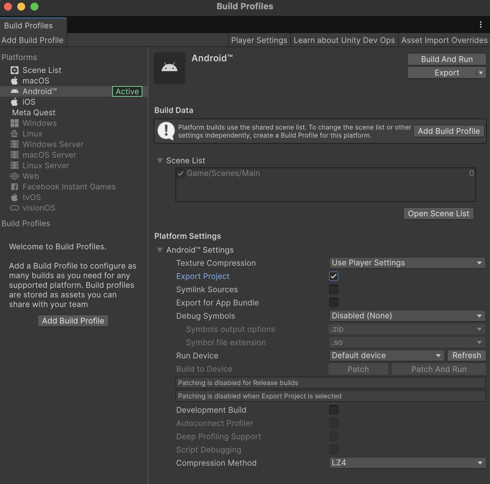This screenshot has height=484, width=490.
Task: Toggle the Autoconnect Profiler checkbox
Action: click(x=334, y=423)
